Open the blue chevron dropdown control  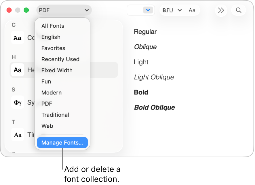pyautogui.click(x=148, y=10)
